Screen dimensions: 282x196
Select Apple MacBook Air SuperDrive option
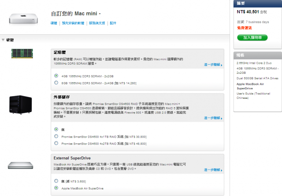[x=56, y=188]
